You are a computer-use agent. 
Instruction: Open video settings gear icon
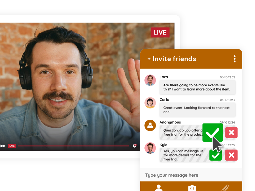coord(135,146)
